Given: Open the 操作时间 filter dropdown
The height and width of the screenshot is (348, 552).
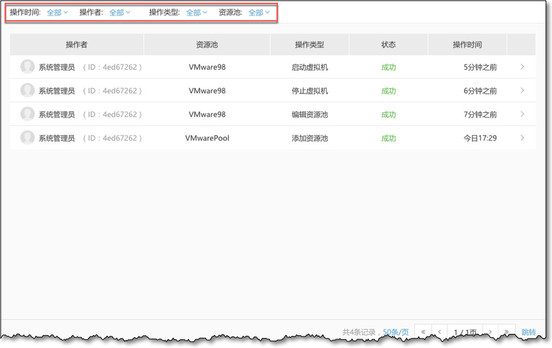Looking at the screenshot, I should point(57,13).
